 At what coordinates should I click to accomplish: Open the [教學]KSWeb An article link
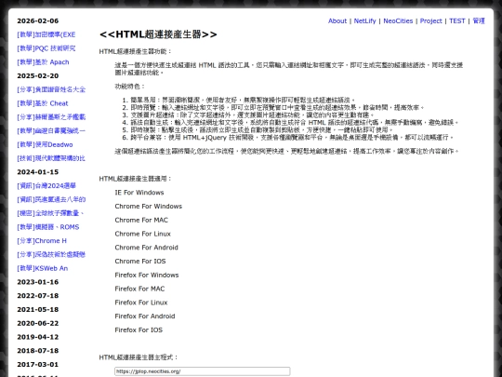42,268
